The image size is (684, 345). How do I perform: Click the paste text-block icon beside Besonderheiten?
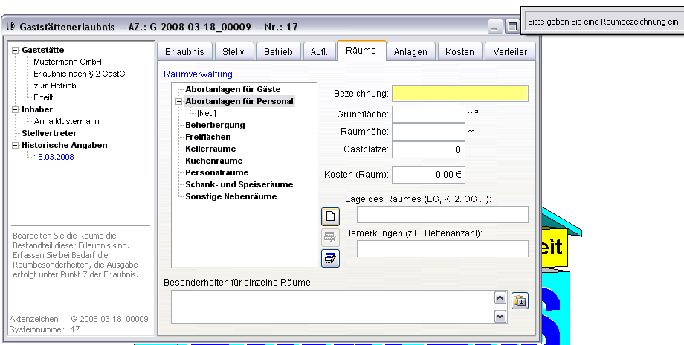[x=520, y=300]
